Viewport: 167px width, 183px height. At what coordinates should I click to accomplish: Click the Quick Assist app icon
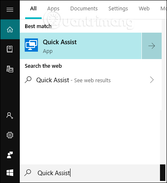[x=31, y=45]
